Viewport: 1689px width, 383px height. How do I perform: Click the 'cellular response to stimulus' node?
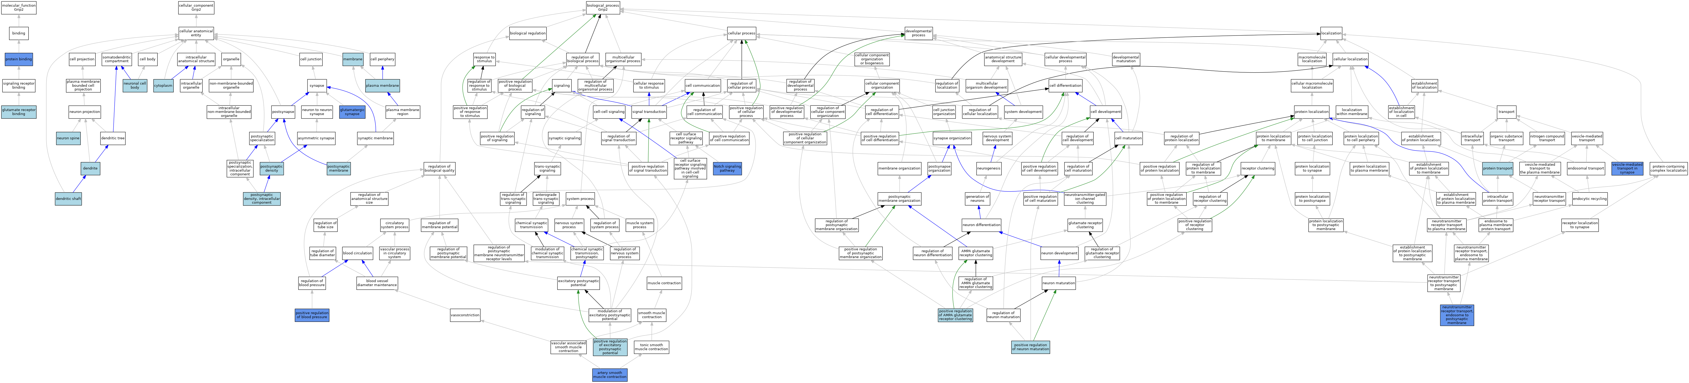(649, 85)
